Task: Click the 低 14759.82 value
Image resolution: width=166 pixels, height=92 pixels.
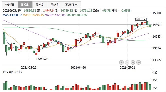Action: (67, 11)
